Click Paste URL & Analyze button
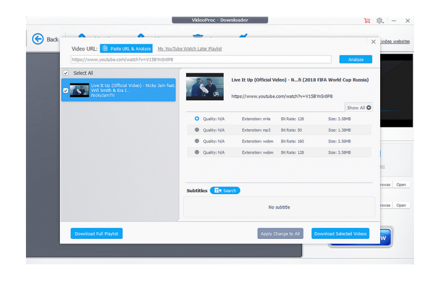Image resolution: width=440 pixels, height=281 pixels. coord(126,48)
